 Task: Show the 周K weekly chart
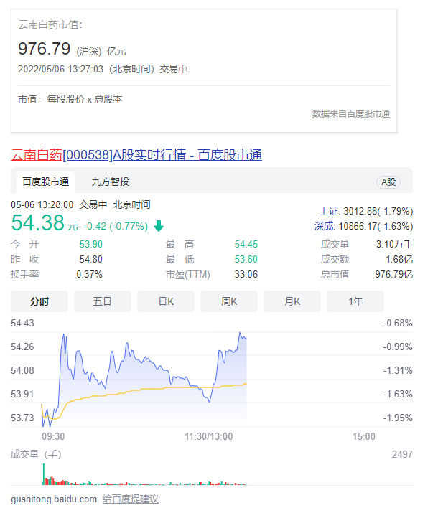pyautogui.click(x=229, y=301)
